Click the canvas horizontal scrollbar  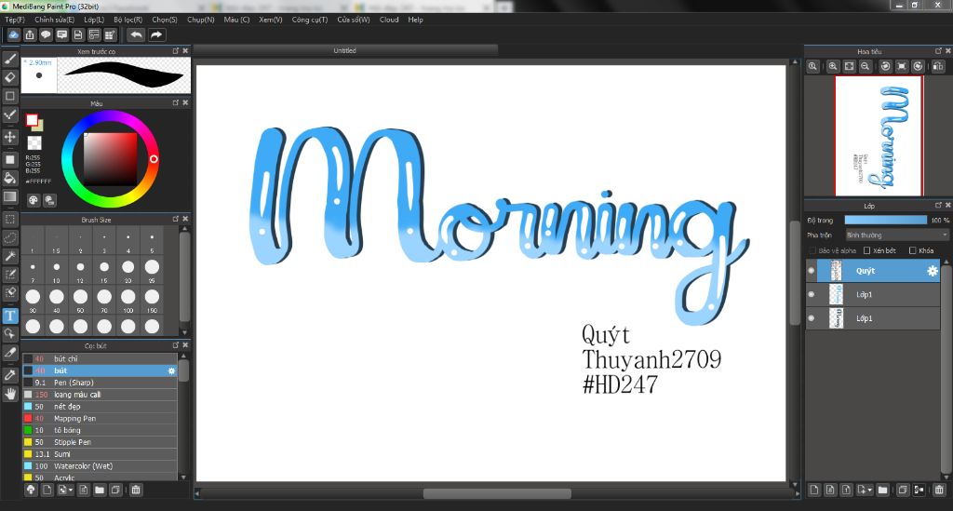(x=497, y=494)
